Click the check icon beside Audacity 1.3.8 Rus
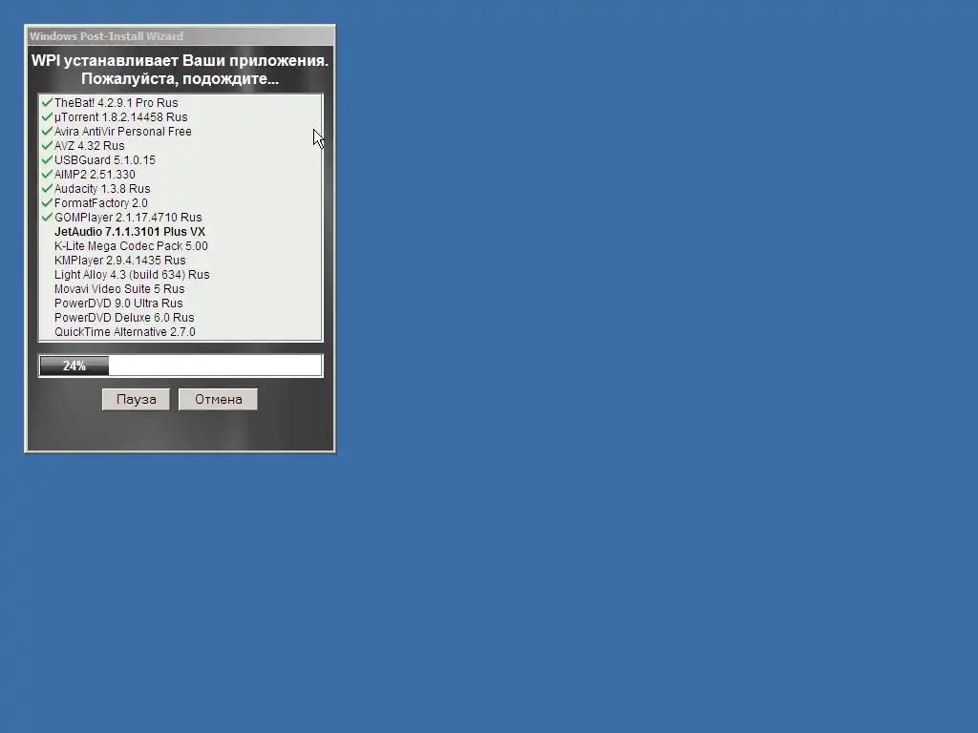 47,188
